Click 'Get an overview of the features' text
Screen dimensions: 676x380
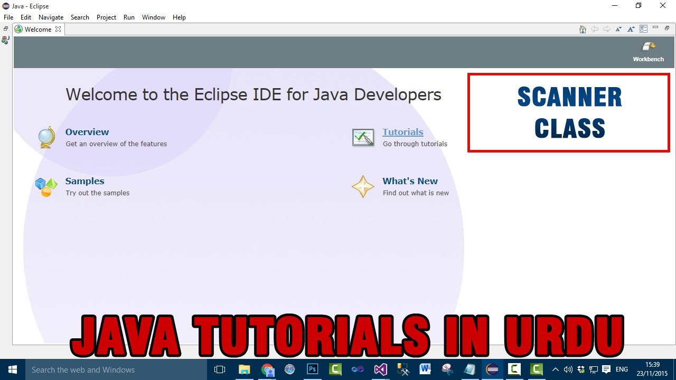[x=116, y=144]
